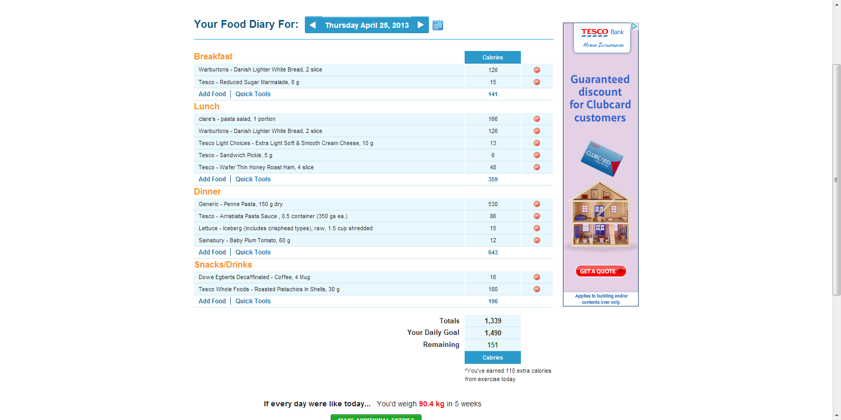
Task: Remove Sandwich Pickle entry
Action: click(537, 155)
